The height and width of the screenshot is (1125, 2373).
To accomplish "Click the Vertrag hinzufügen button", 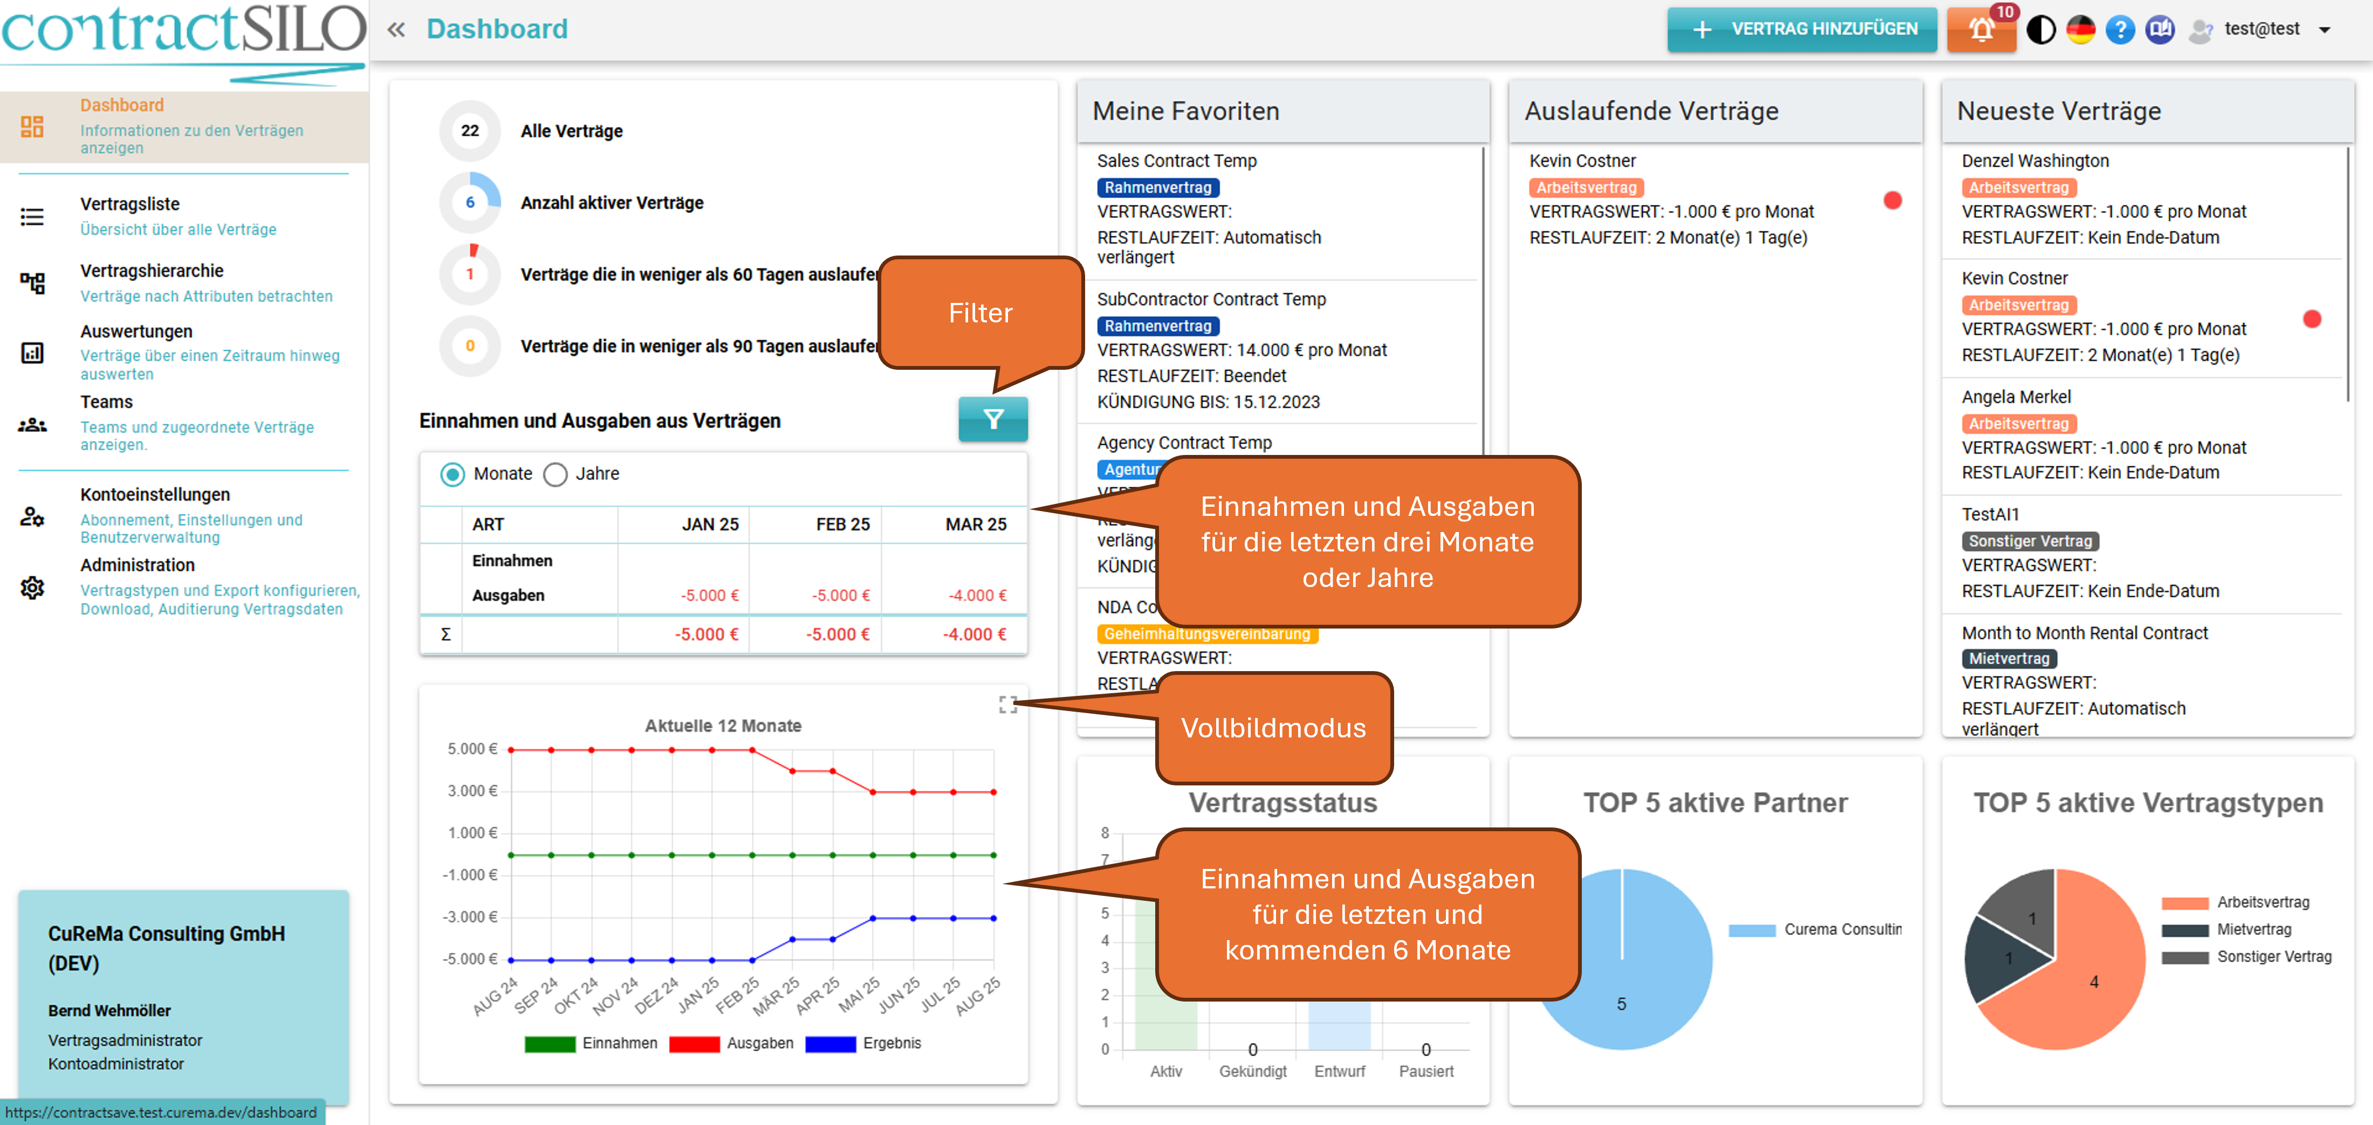I will point(1801,29).
